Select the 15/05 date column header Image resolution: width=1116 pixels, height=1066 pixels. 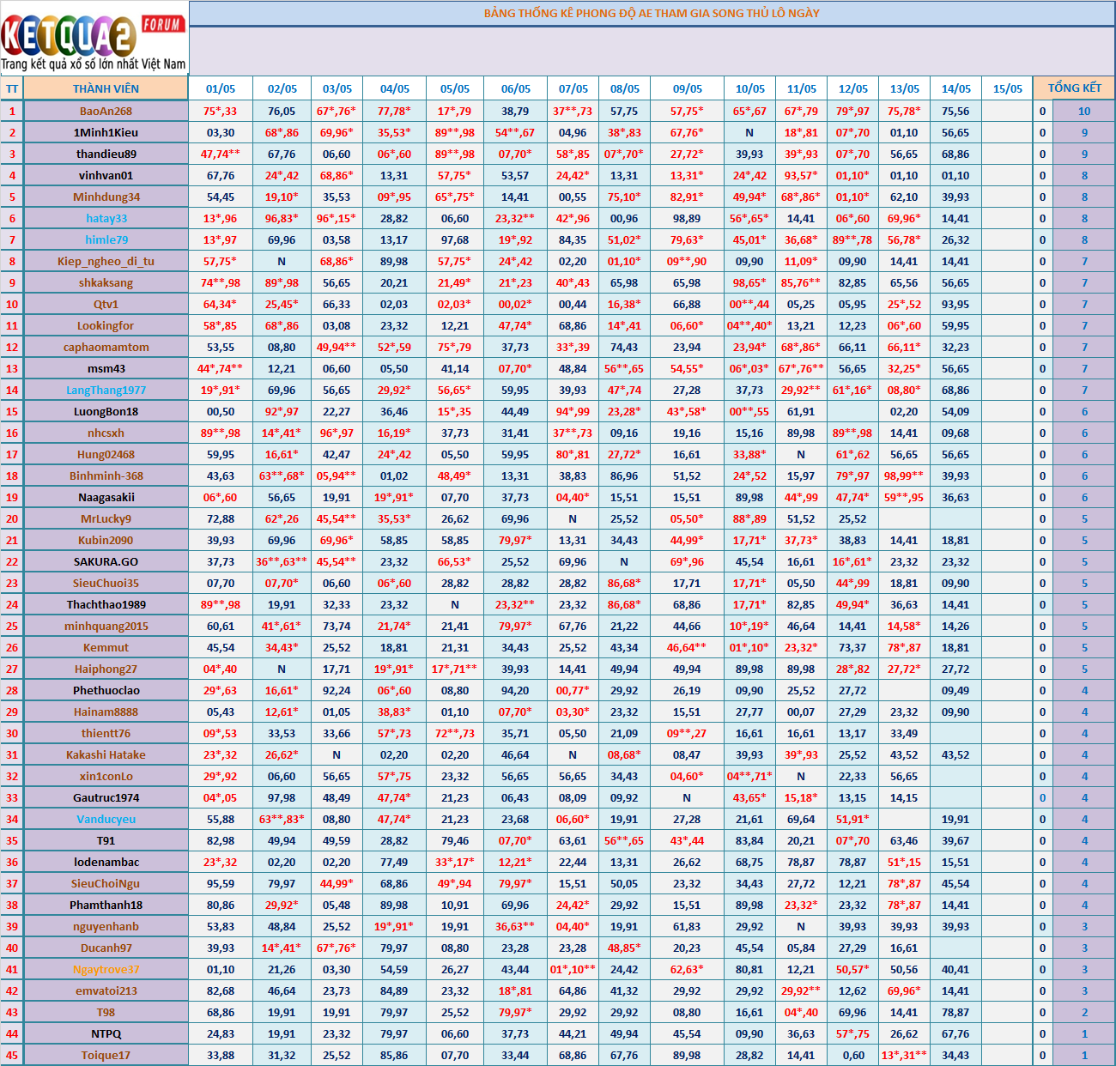point(1007,88)
